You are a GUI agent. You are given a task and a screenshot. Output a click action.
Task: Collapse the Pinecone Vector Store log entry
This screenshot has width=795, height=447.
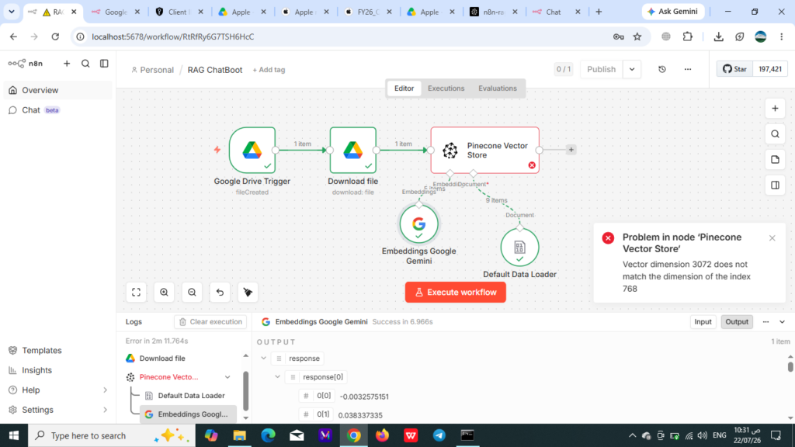click(227, 377)
